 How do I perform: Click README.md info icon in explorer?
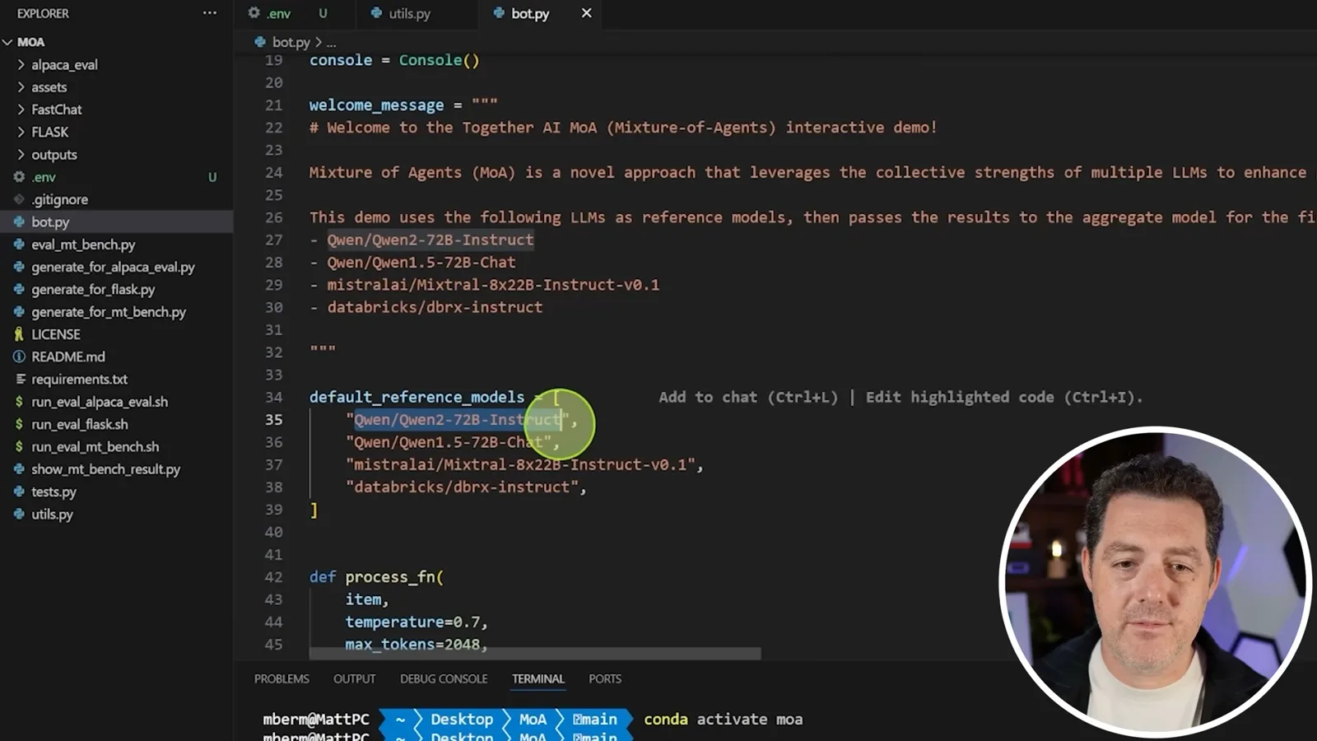(19, 357)
